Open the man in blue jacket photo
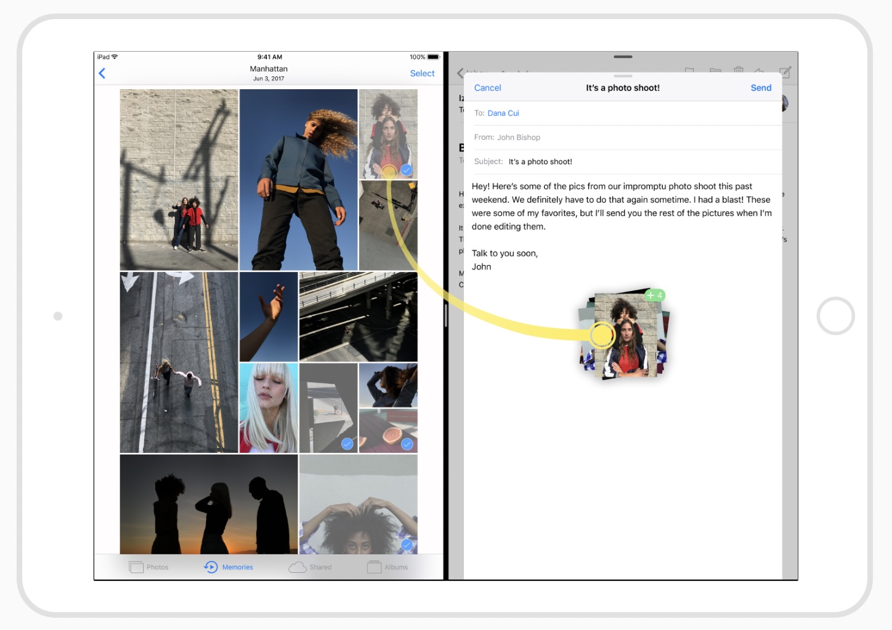The width and height of the screenshot is (892, 630). [298, 180]
